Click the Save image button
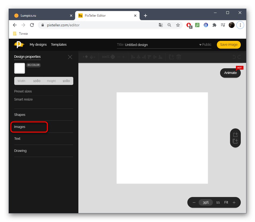This screenshot has height=222, width=255. (x=228, y=45)
